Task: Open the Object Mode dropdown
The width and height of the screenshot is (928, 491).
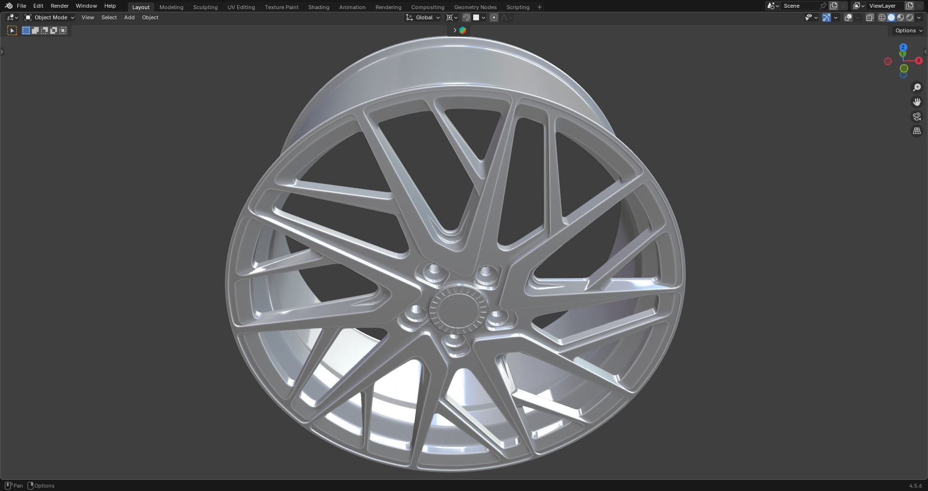Action: tap(50, 17)
